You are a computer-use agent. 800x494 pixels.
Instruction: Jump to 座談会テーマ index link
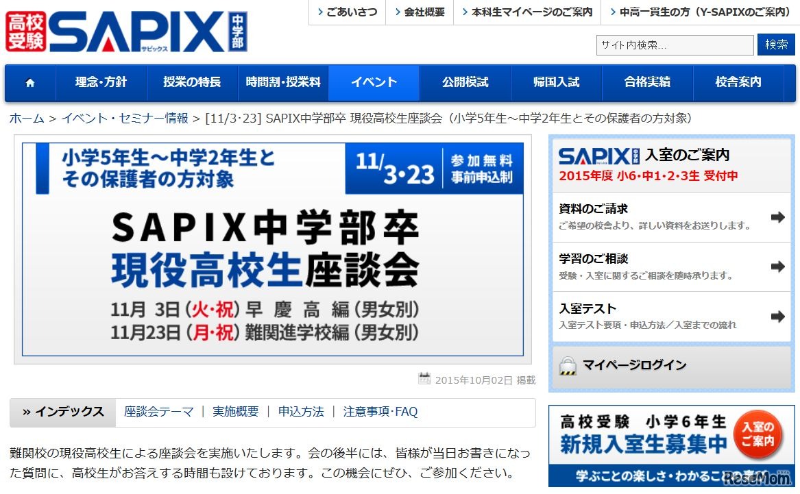pos(158,412)
